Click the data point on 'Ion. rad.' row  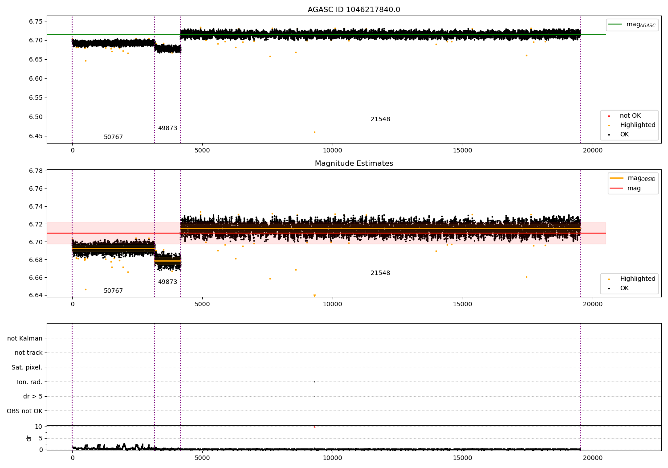(314, 382)
